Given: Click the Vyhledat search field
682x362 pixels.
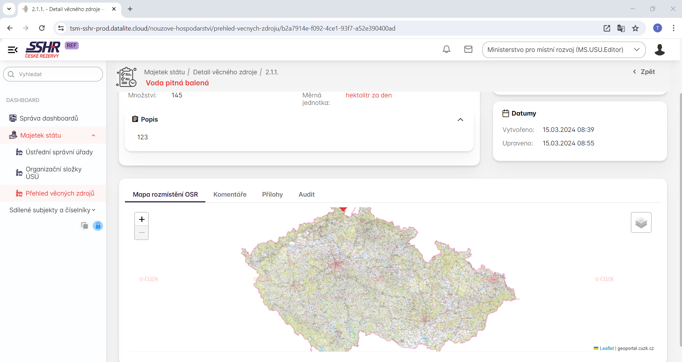Looking at the screenshot, I should click(x=53, y=74).
